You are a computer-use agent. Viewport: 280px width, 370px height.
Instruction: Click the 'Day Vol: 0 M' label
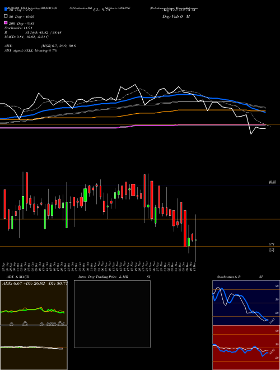(176, 16)
